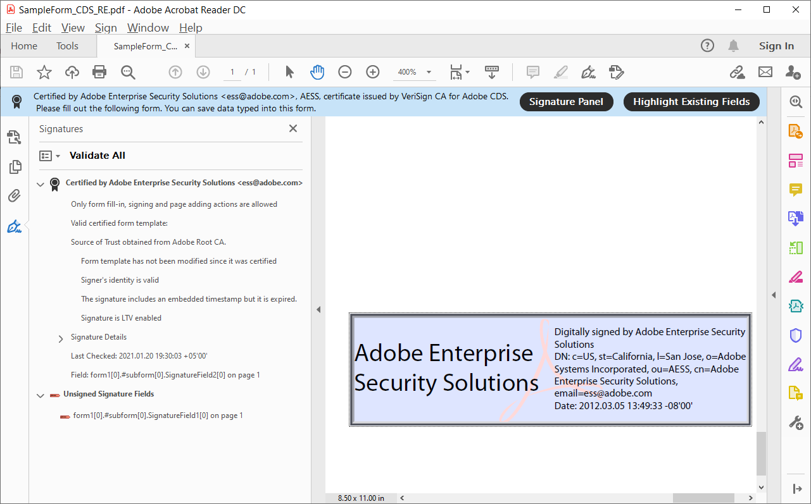The height and width of the screenshot is (504, 811).
Task: Zoom out on the document
Action: point(345,72)
